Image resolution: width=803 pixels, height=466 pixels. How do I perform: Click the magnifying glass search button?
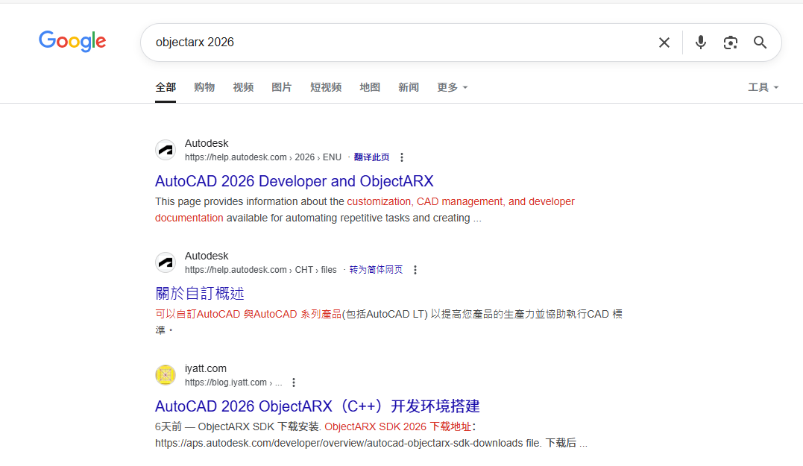[760, 42]
